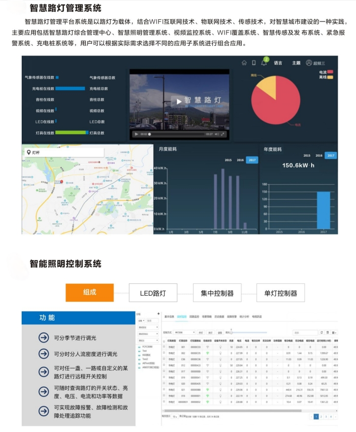Open the third group filter dropdown
The width and height of the screenshot is (356, 432).
[x=148, y=340]
